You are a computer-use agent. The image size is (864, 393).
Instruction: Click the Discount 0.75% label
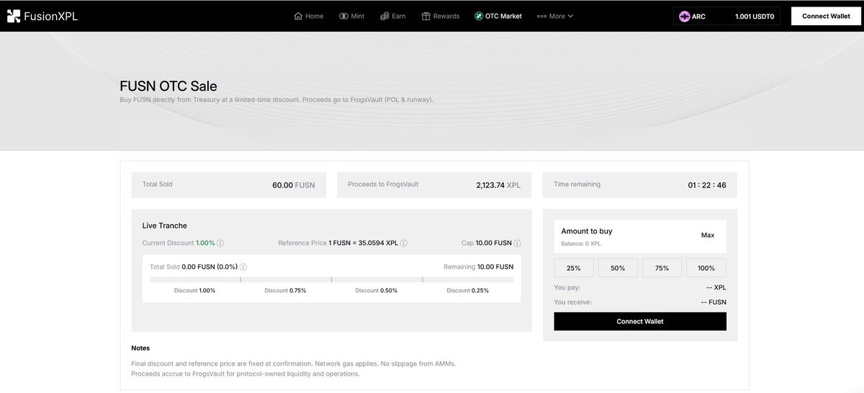pos(285,290)
